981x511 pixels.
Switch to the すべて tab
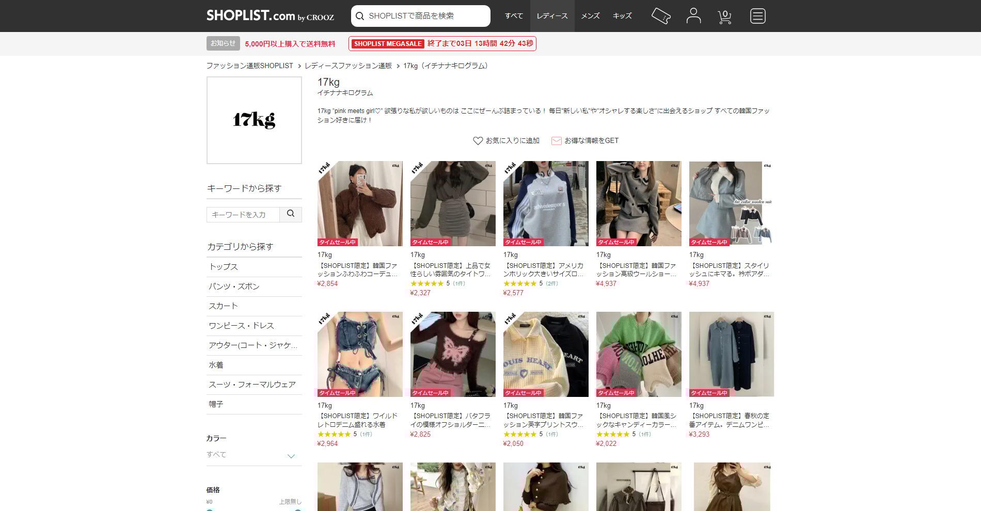tap(514, 16)
